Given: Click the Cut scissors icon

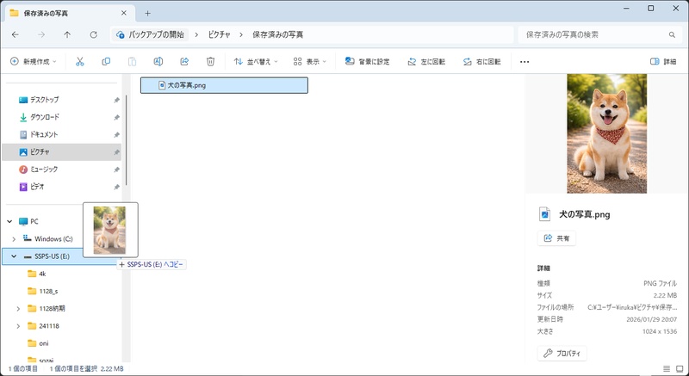Looking at the screenshot, I should [79, 62].
